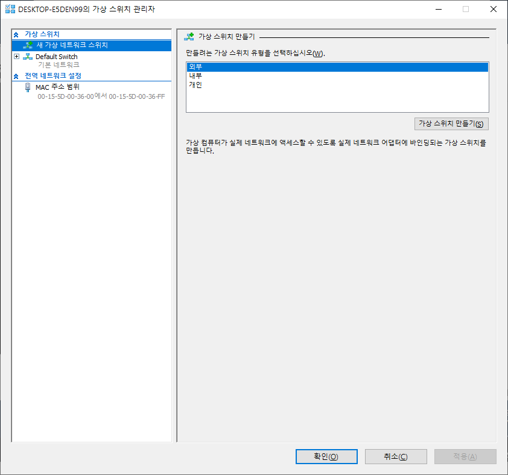The height and width of the screenshot is (475, 508).
Task: Click the 가상 스위치 만들기 header icon
Action: [x=189, y=37]
